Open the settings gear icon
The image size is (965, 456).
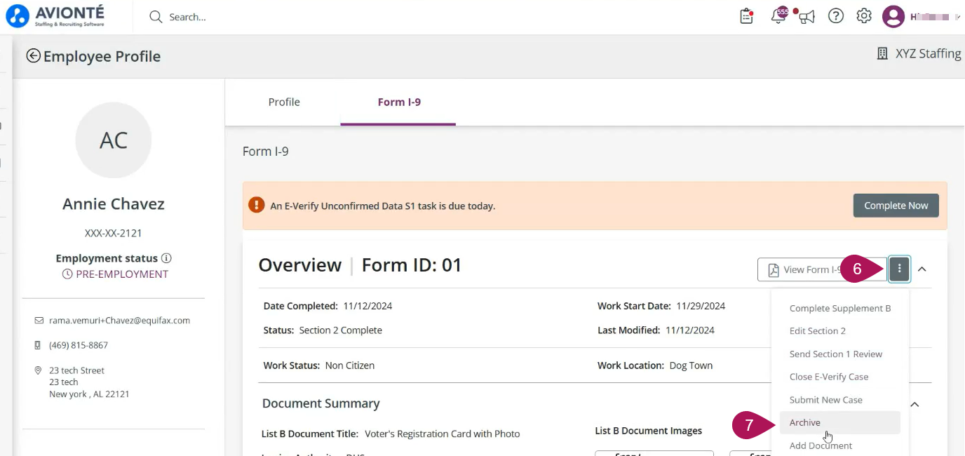pyautogui.click(x=864, y=16)
